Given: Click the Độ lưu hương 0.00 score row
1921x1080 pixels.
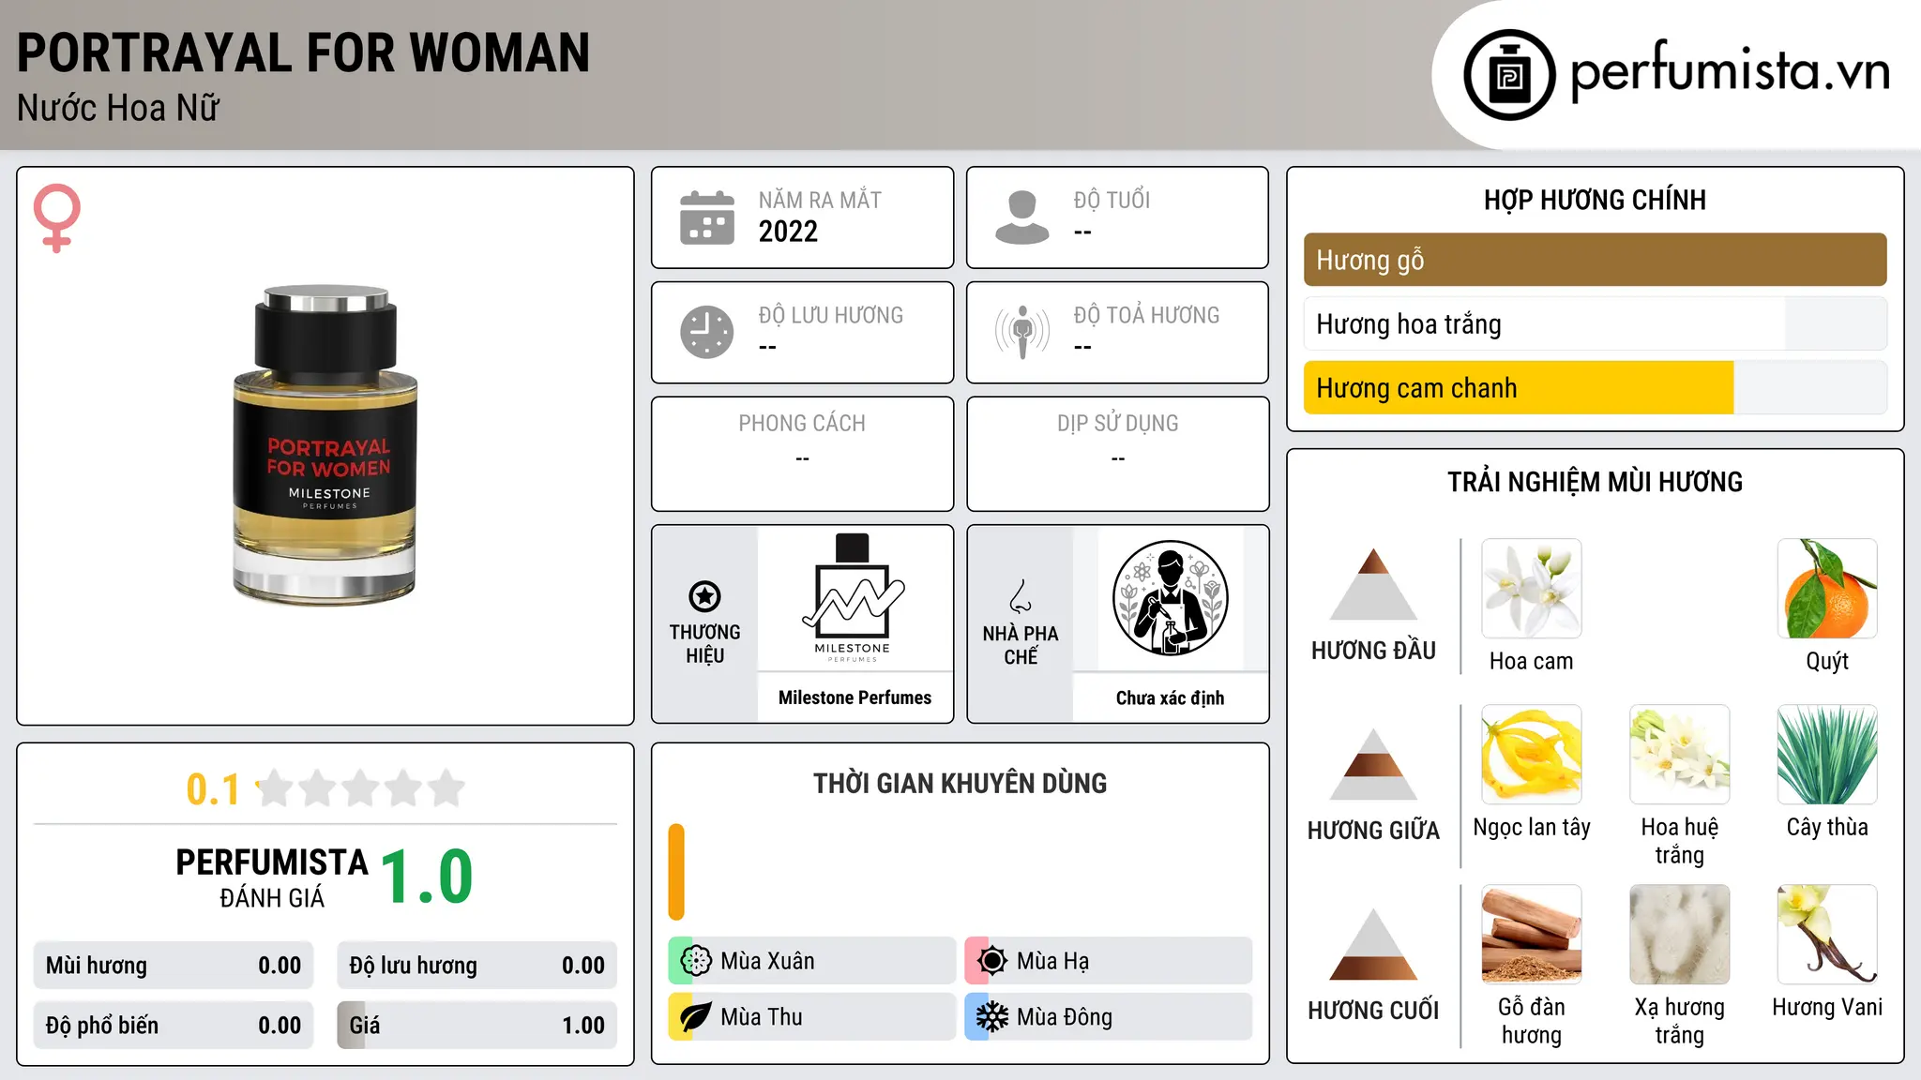Looking at the screenshot, I should [476, 966].
